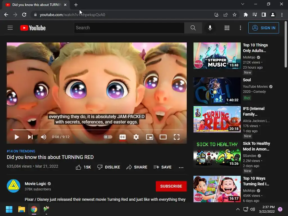Open Movie Logic channel avatar
288x216 pixels.
point(13,186)
